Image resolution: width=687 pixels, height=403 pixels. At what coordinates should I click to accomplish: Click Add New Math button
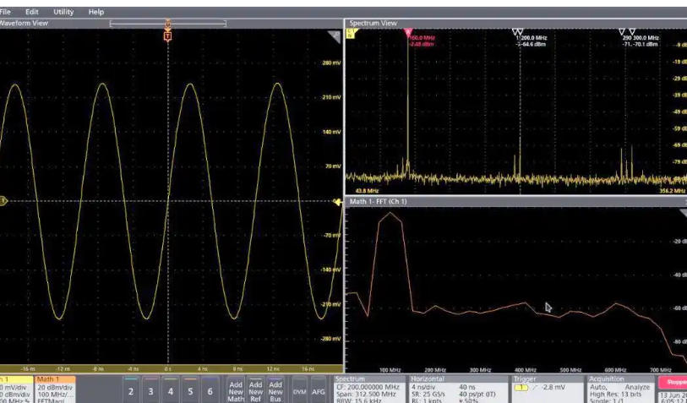point(236,391)
